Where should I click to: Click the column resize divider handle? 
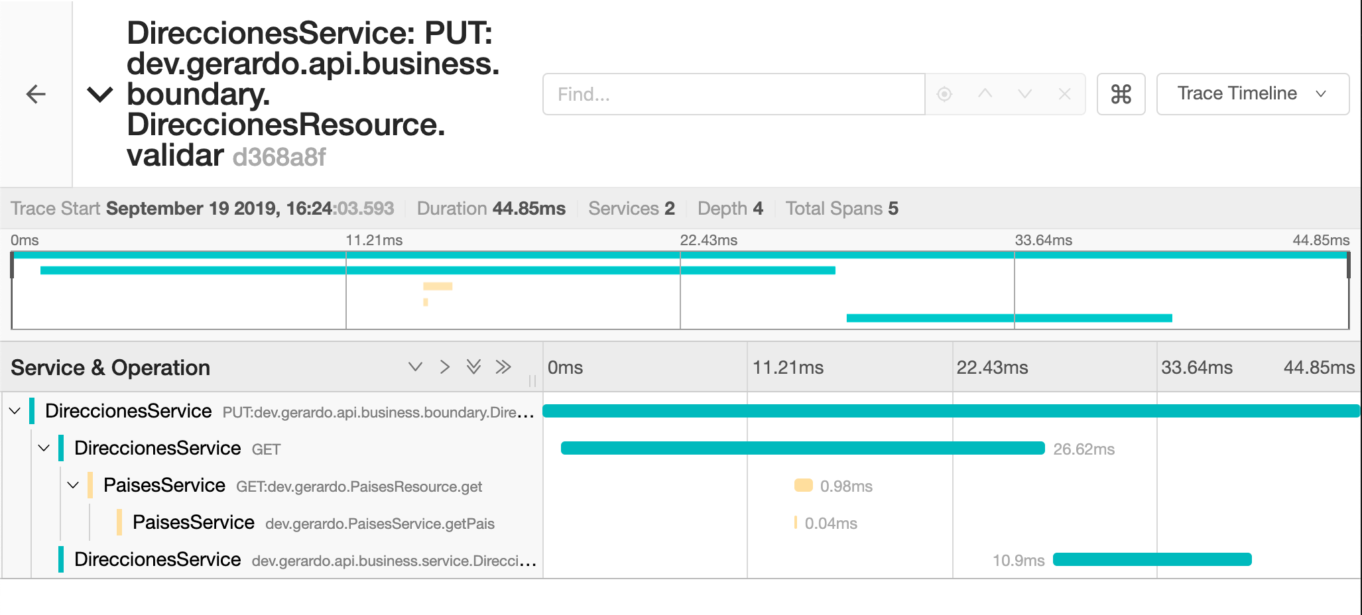click(532, 381)
